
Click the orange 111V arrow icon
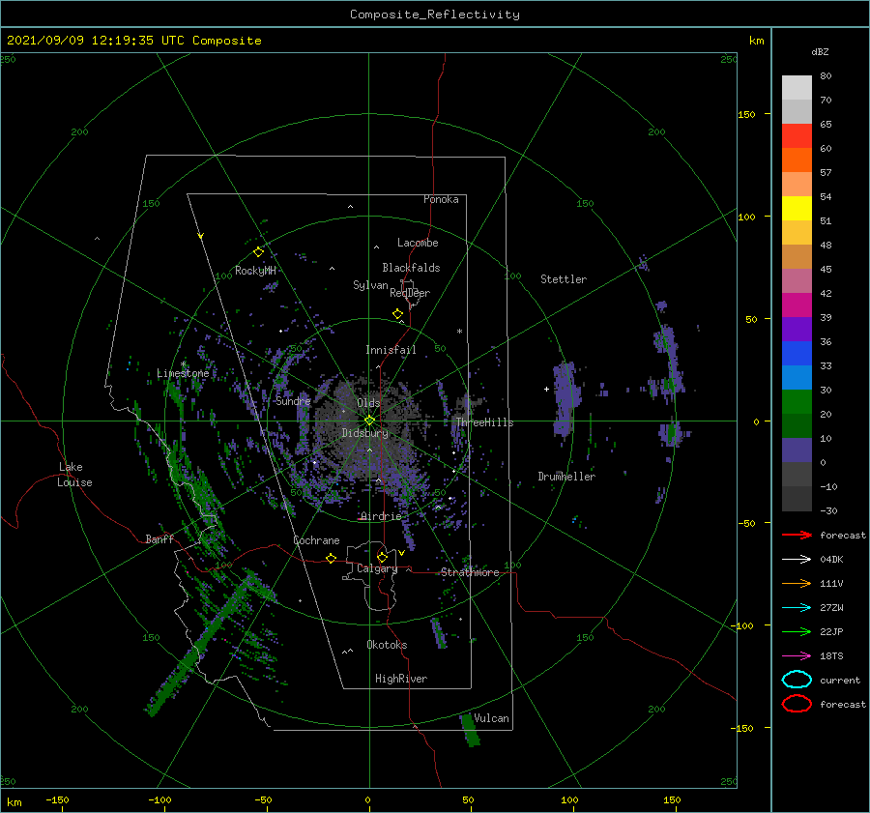[x=797, y=583]
